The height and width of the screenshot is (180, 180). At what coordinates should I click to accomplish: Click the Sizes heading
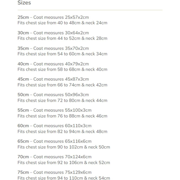point(24,3)
